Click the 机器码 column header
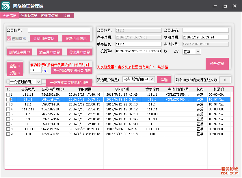 [219, 89]
